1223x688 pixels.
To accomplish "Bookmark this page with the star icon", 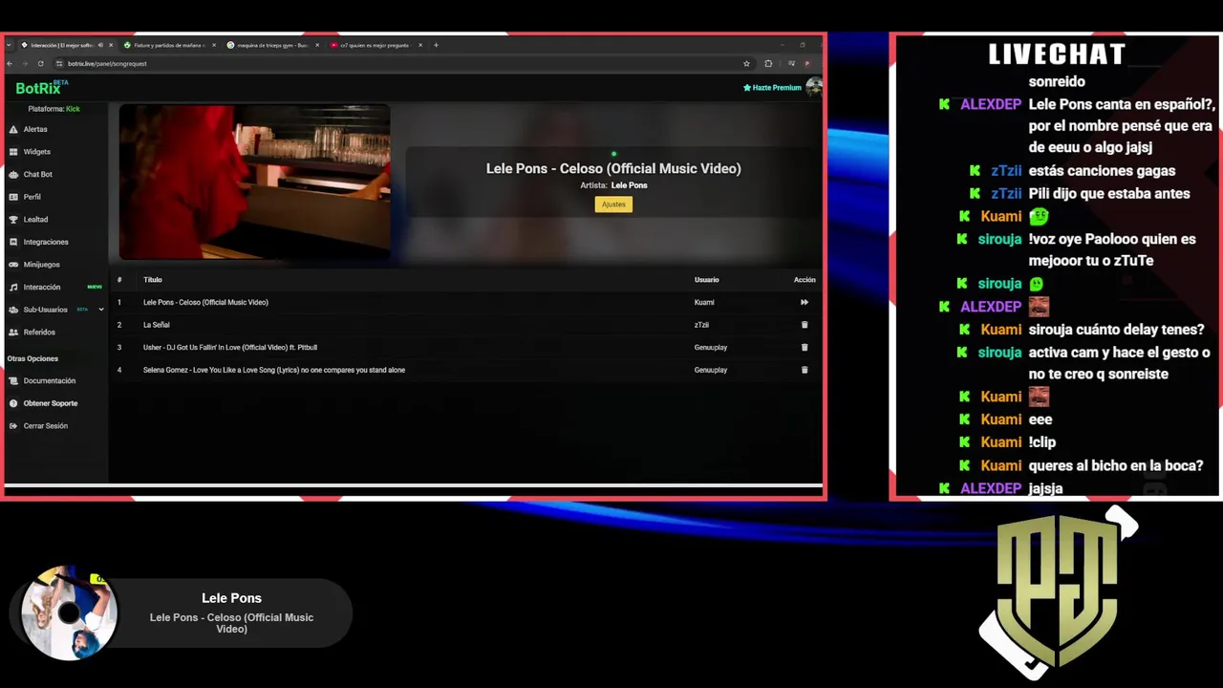I will [746, 64].
